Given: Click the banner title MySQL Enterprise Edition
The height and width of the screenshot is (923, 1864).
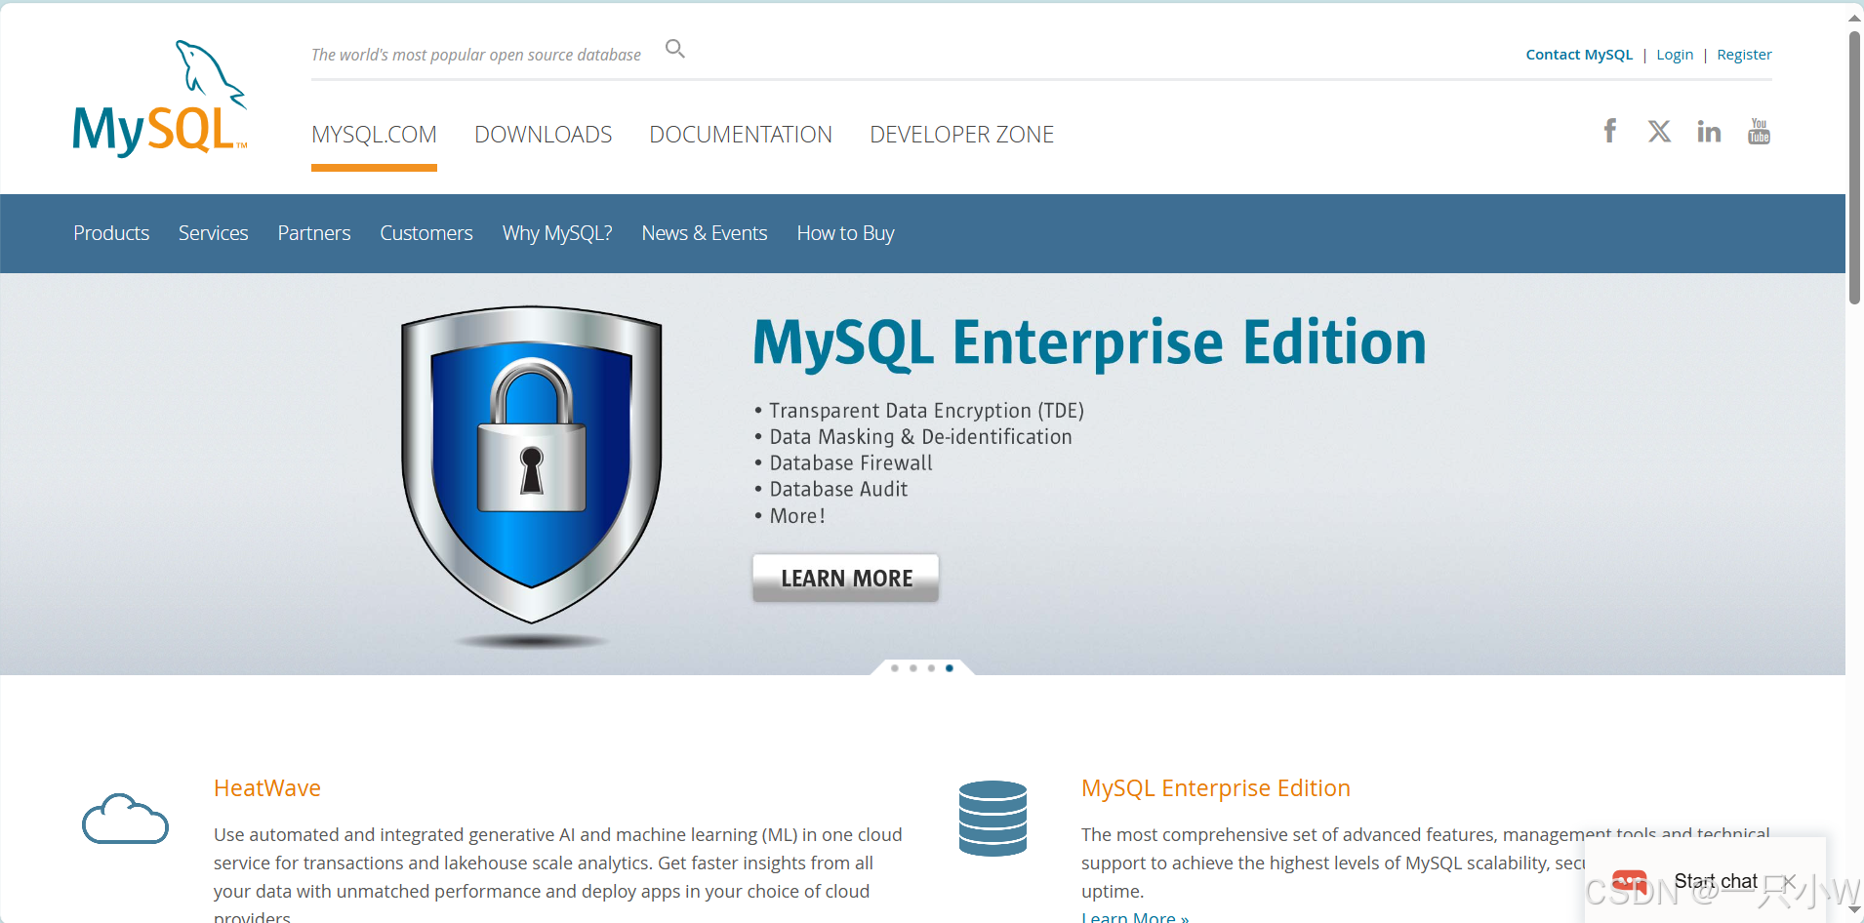Looking at the screenshot, I should 1089,343.
